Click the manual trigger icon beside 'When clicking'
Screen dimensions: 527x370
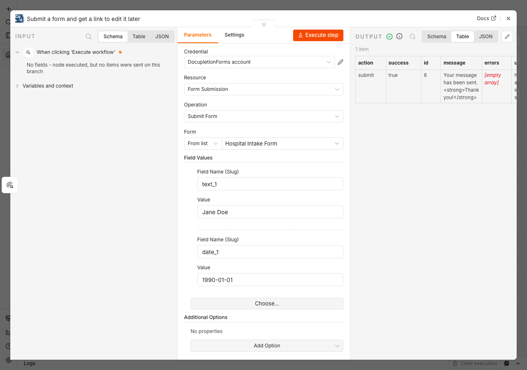[x=28, y=52]
